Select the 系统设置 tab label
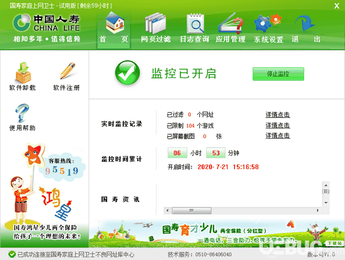Viewport: 345px width, 260px height. 268,39
